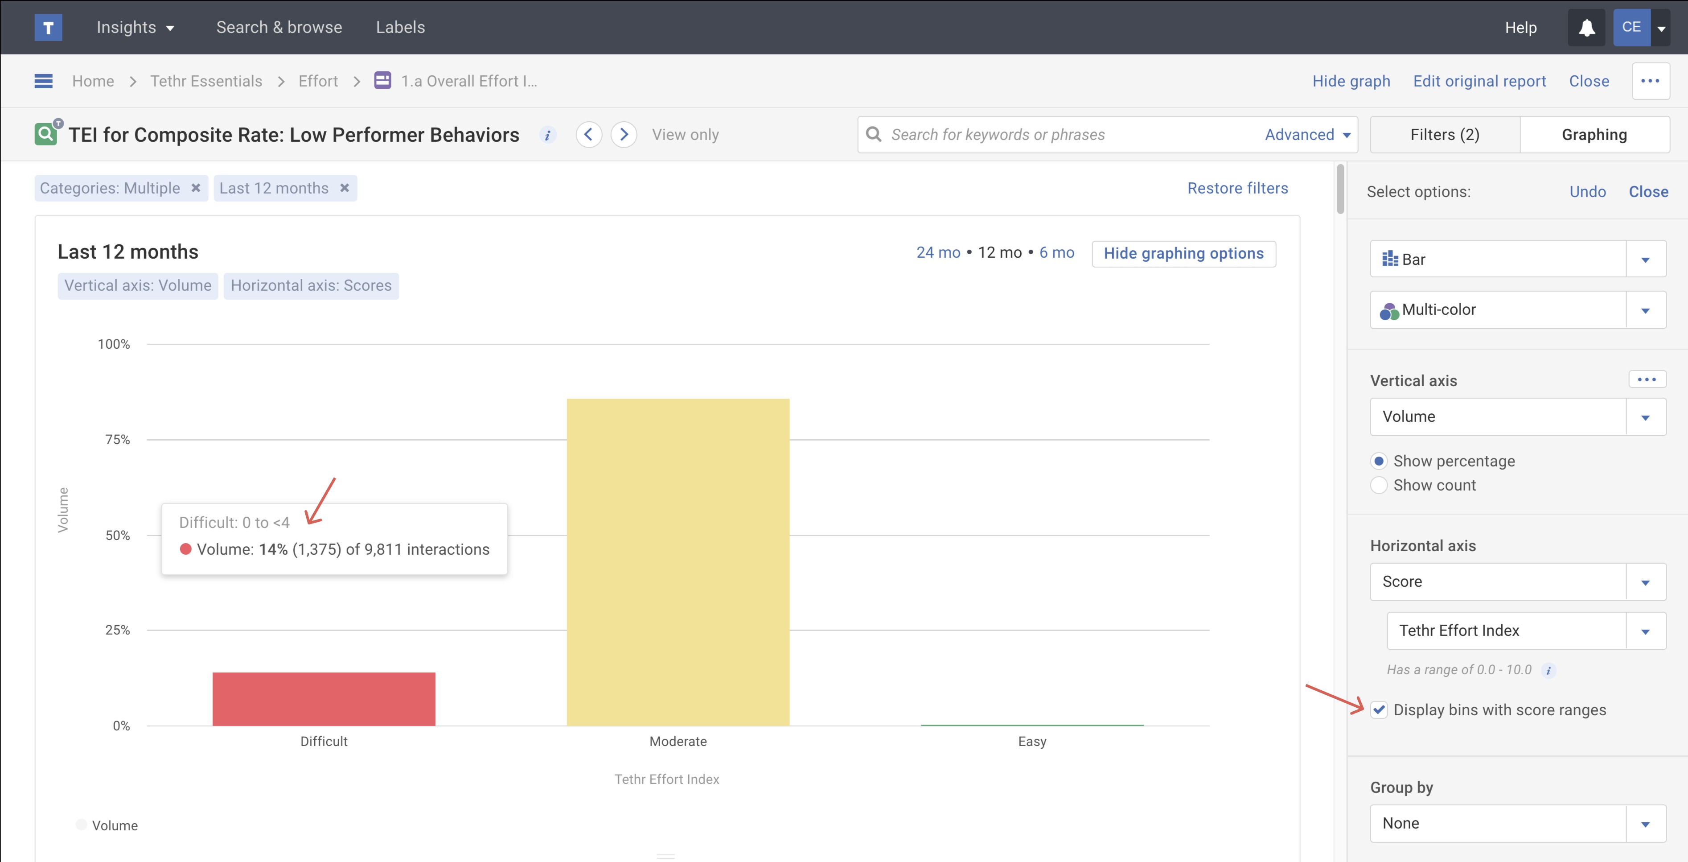Select Show percentage radio button
Viewport: 1688px width, 862px height.
click(x=1379, y=462)
